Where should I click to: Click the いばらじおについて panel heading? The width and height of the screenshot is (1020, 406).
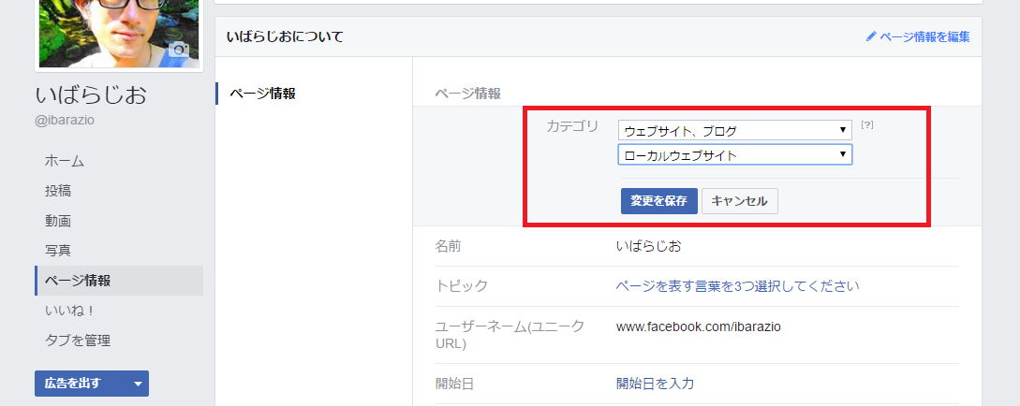click(x=285, y=37)
